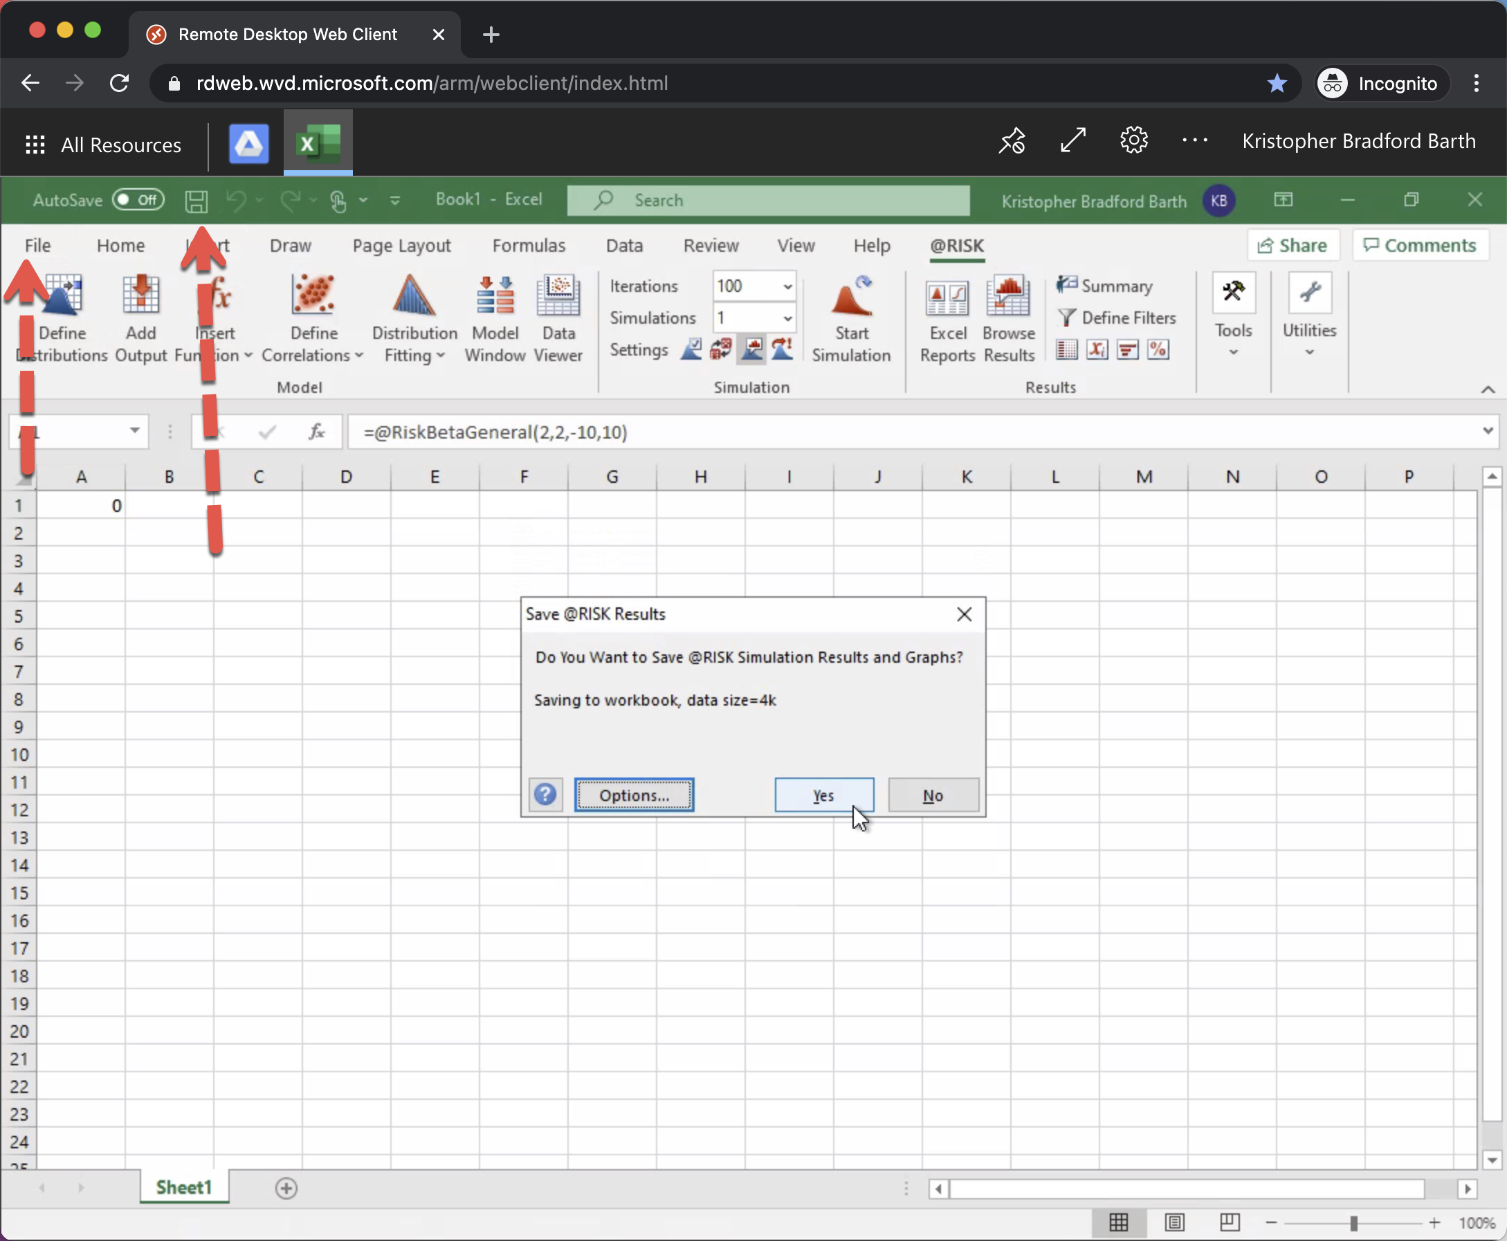Collapse the ribbon with the chevron
This screenshot has width=1507, height=1241.
click(1488, 389)
